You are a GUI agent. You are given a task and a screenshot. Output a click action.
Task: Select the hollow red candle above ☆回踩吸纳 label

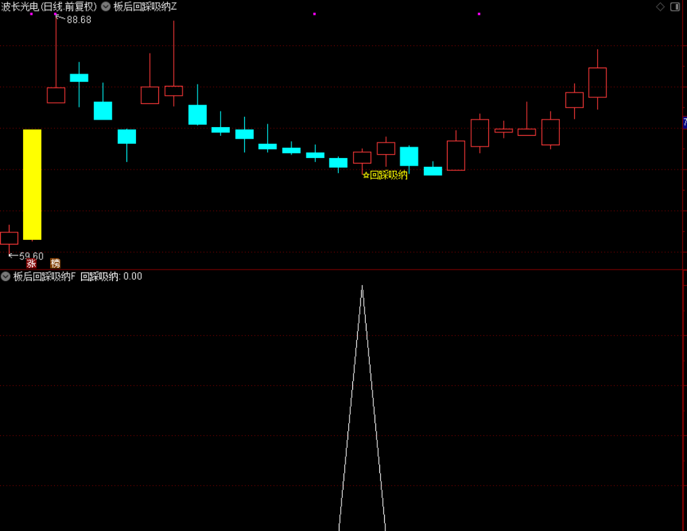(362, 157)
